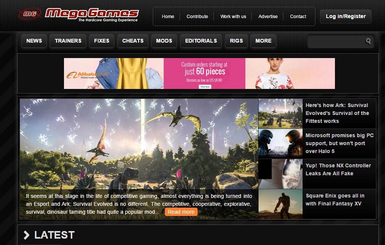
Task: Click the orange Read more button
Action: [x=181, y=212]
